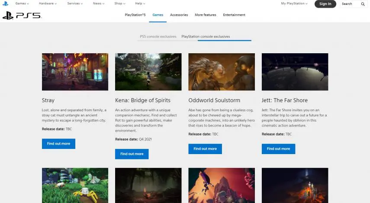Click the PlayStation logo icon in the top bar
This screenshot has height=203, width=370.
point(5,3)
